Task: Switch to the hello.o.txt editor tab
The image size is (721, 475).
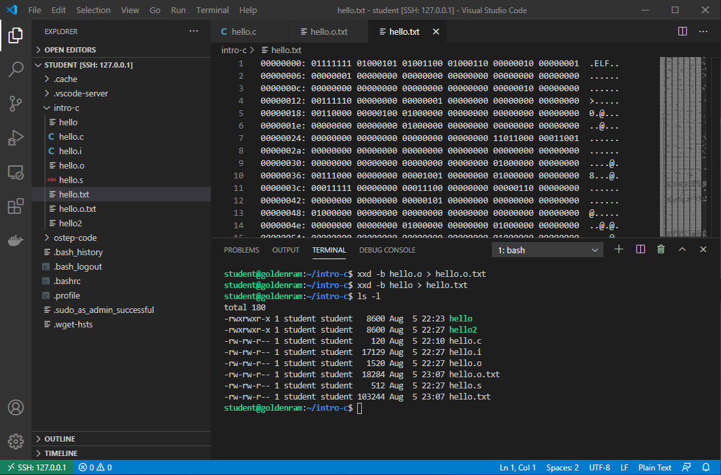Action: 329,31
